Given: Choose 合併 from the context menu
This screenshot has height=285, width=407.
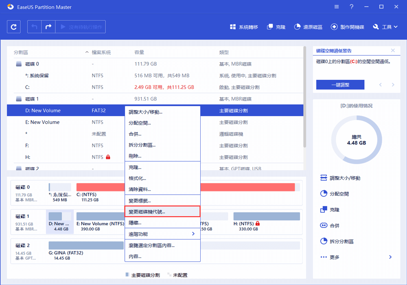Looking at the screenshot, I should coord(162,134).
